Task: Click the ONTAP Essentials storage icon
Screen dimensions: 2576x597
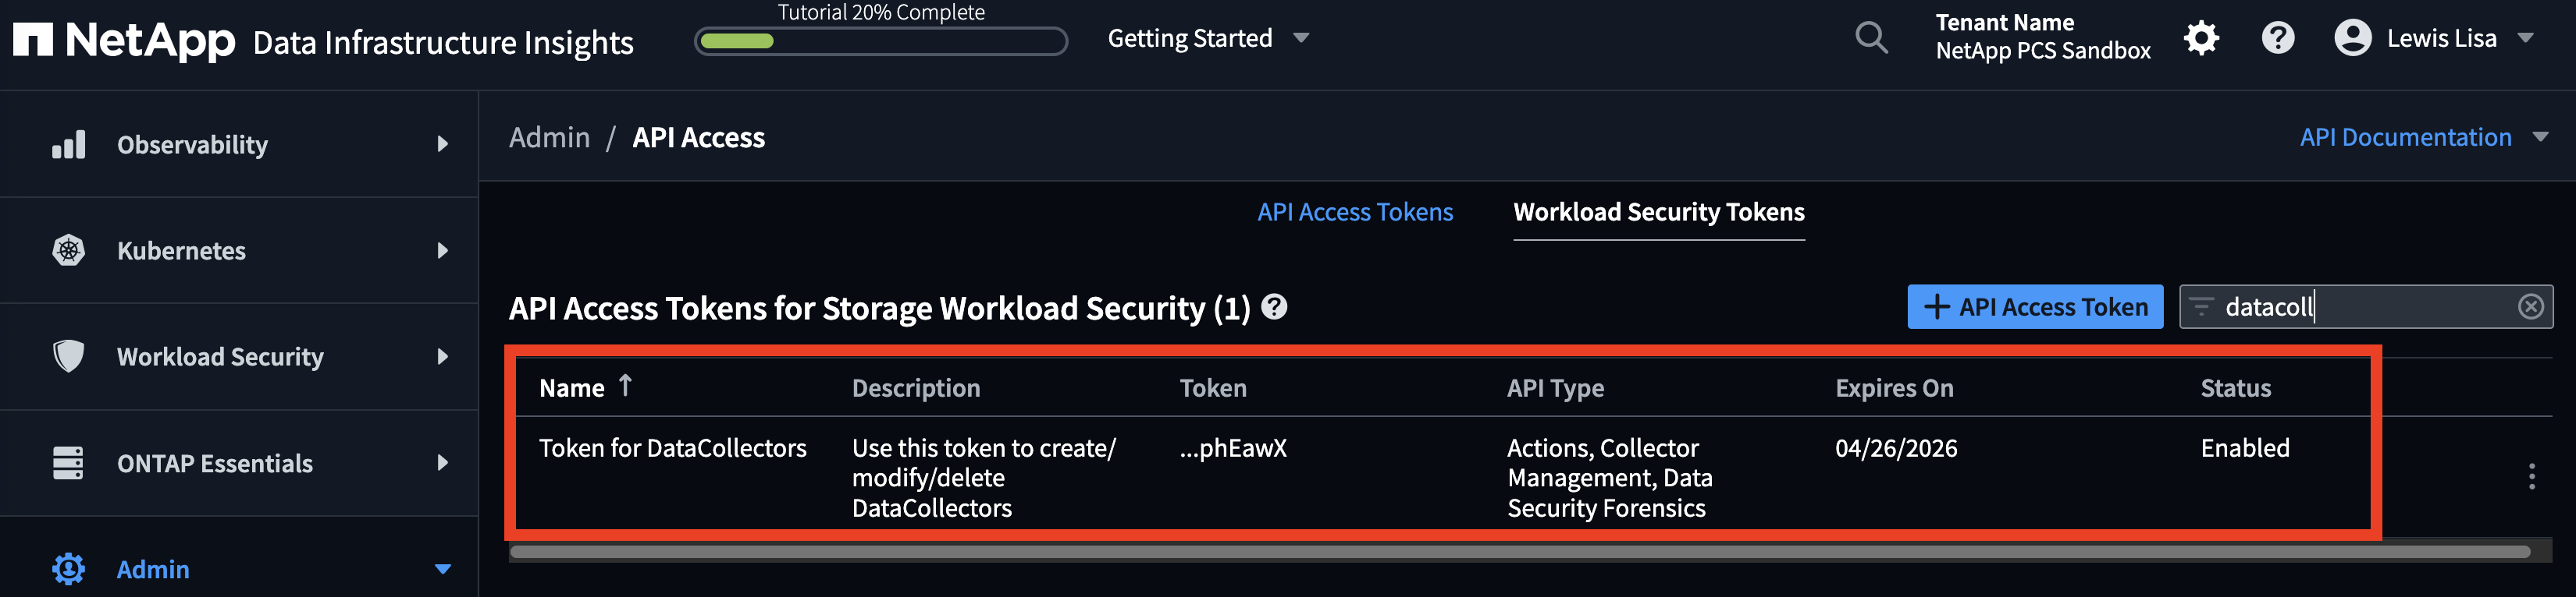Action: pos(68,463)
